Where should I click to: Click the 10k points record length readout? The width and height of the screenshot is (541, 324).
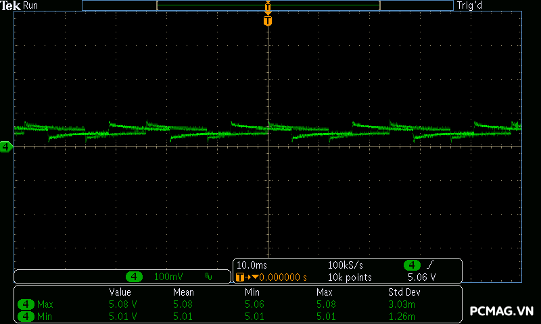point(350,277)
